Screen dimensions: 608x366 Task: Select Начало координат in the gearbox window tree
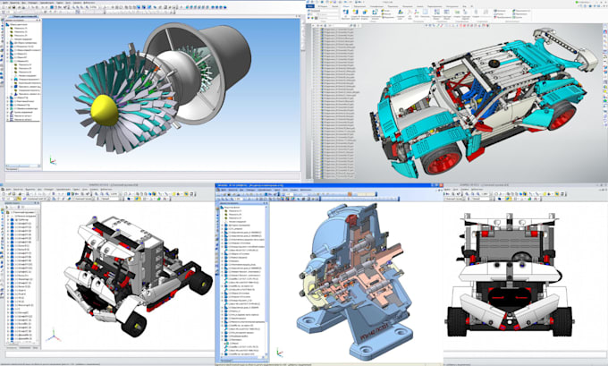[x=237, y=222]
